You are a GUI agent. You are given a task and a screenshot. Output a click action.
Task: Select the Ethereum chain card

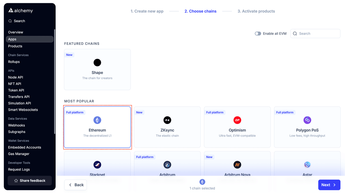pos(97,127)
